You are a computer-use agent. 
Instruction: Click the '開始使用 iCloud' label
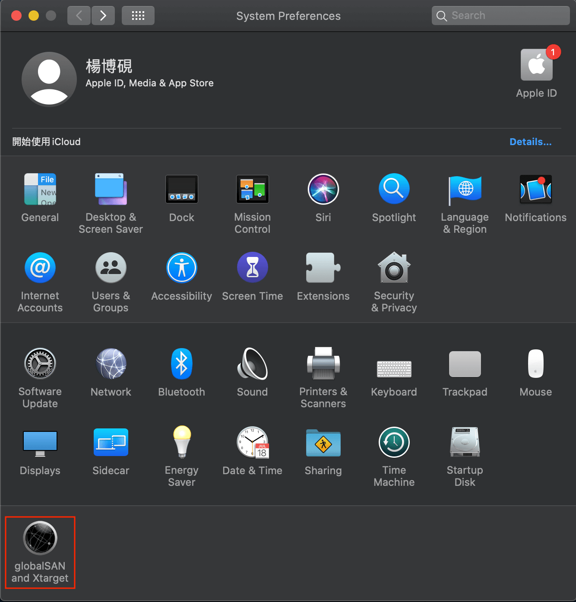pos(46,142)
